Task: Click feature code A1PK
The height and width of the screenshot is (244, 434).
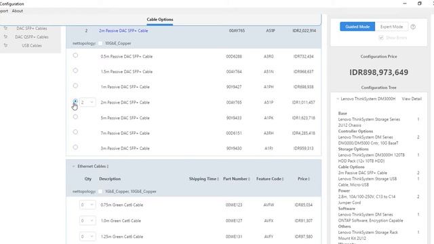Action: [269, 118]
